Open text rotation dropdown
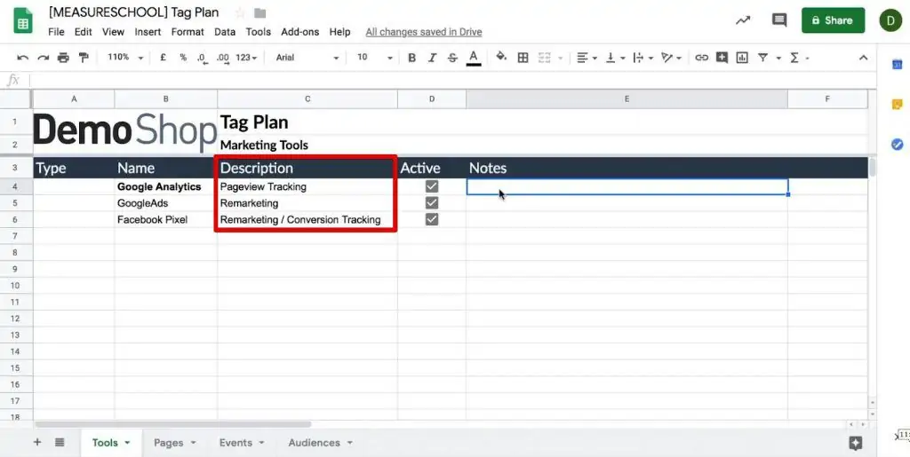 [x=672, y=58]
